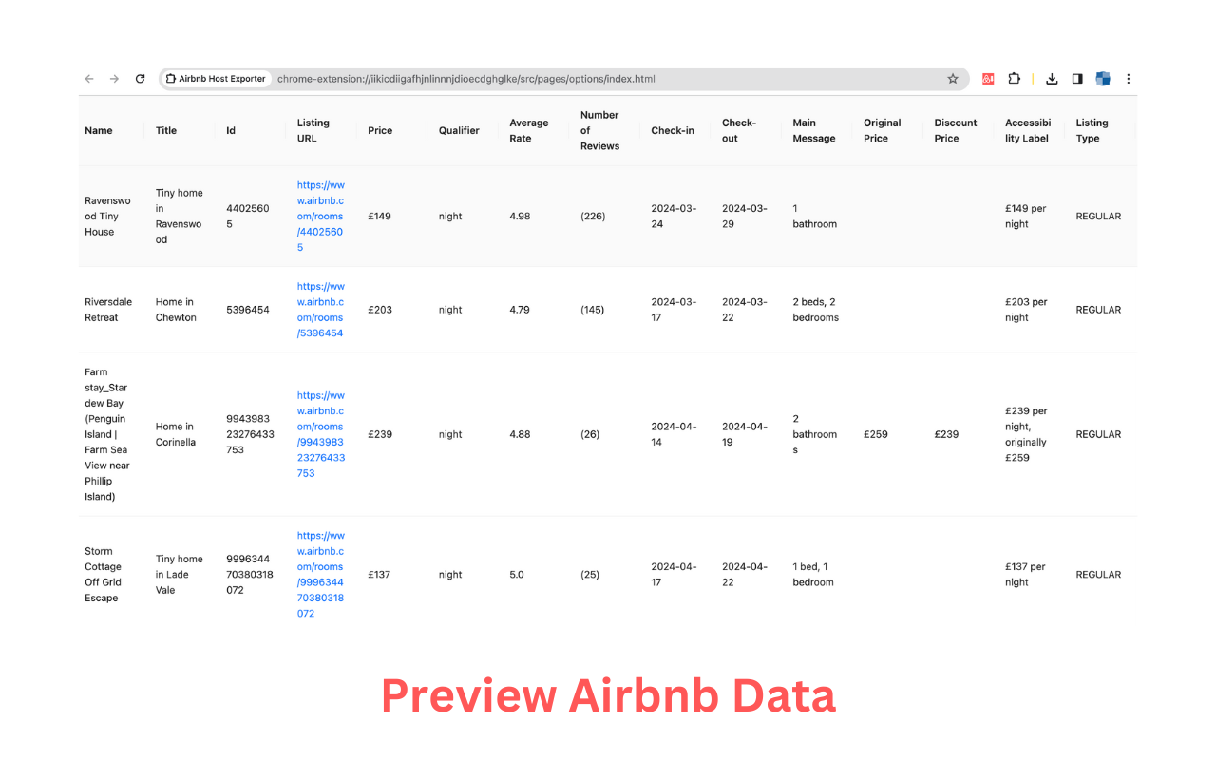This screenshot has width=1216, height=760.
Task: Click the Check-out column header
Action: [x=739, y=130]
